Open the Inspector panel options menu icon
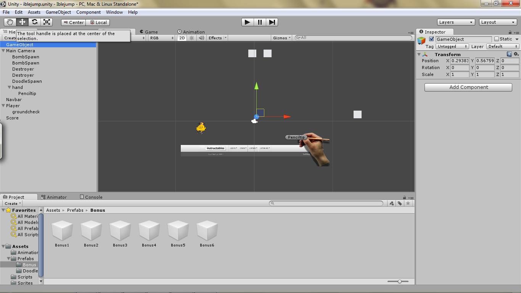The height and width of the screenshot is (293, 521). (x=516, y=32)
